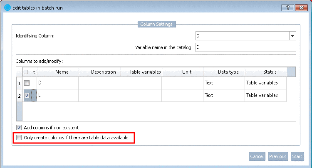Close the Edit tables dialog
312x168 pixels.
[301, 8]
